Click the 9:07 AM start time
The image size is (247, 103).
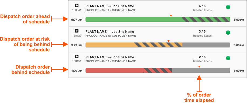(77, 20)
